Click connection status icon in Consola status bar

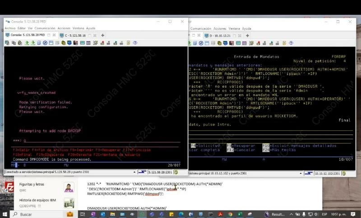point(142,172)
